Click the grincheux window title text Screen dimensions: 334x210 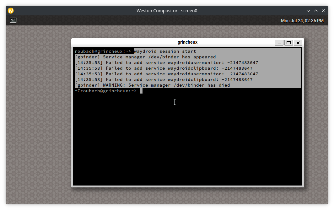(187, 42)
